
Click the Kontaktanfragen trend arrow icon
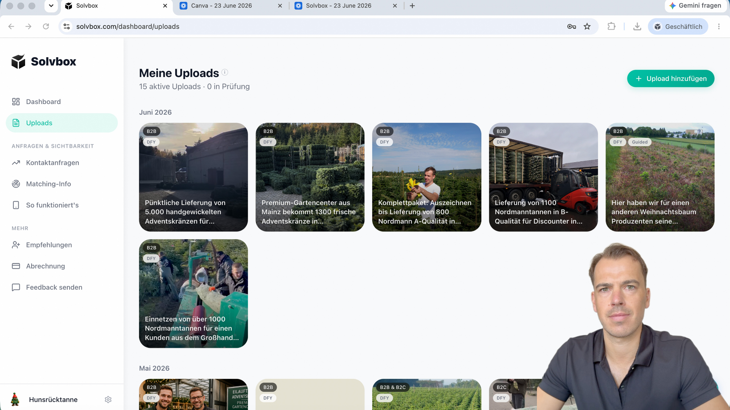(16, 163)
